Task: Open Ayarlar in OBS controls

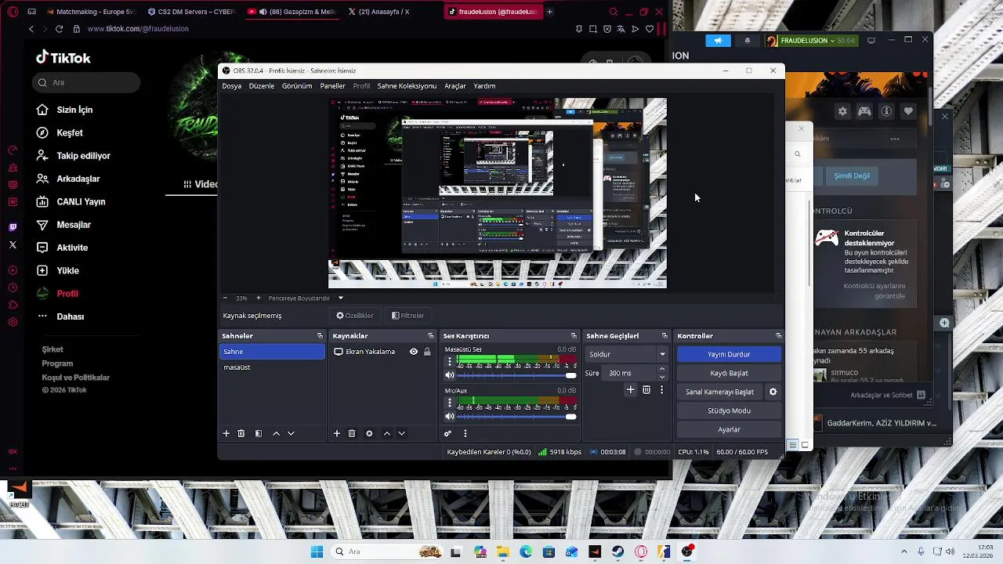Action: (x=729, y=429)
